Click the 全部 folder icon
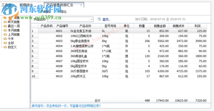The height and width of the screenshot is (111, 214). coord(5,43)
